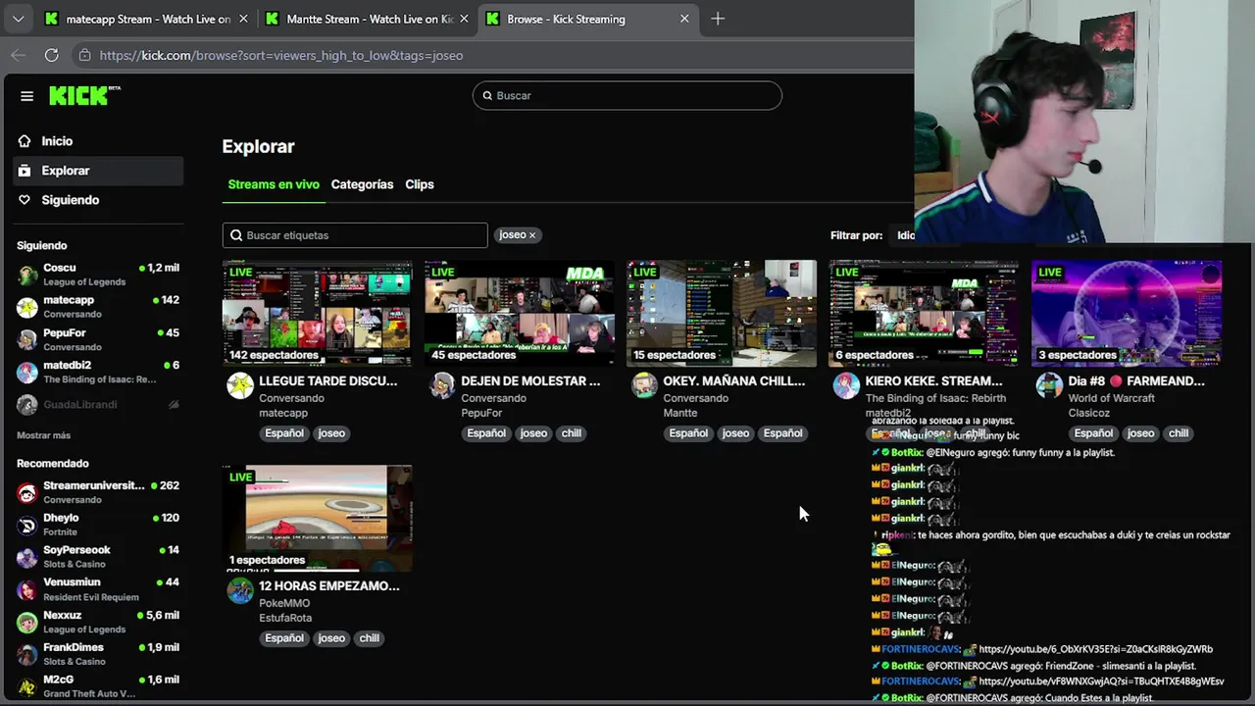Click PokeMMO category link
Screen dimensions: 1255x706
[x=284, y=603]
